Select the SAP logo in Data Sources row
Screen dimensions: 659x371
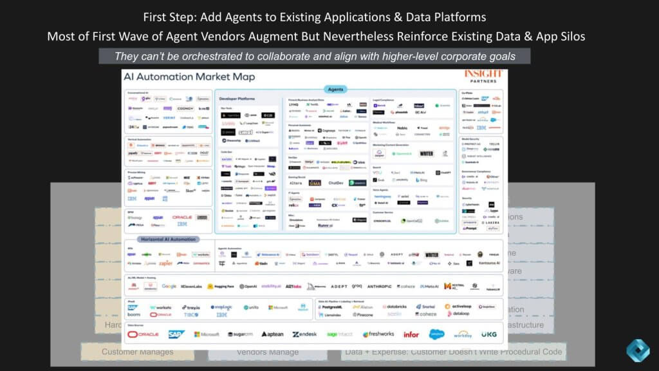click(176, 334)
